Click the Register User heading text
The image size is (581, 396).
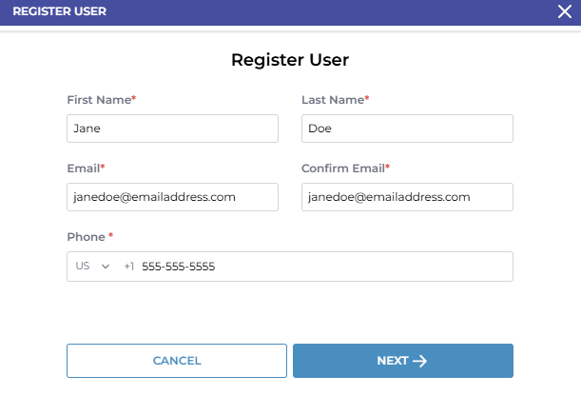(x=290, y=60)
